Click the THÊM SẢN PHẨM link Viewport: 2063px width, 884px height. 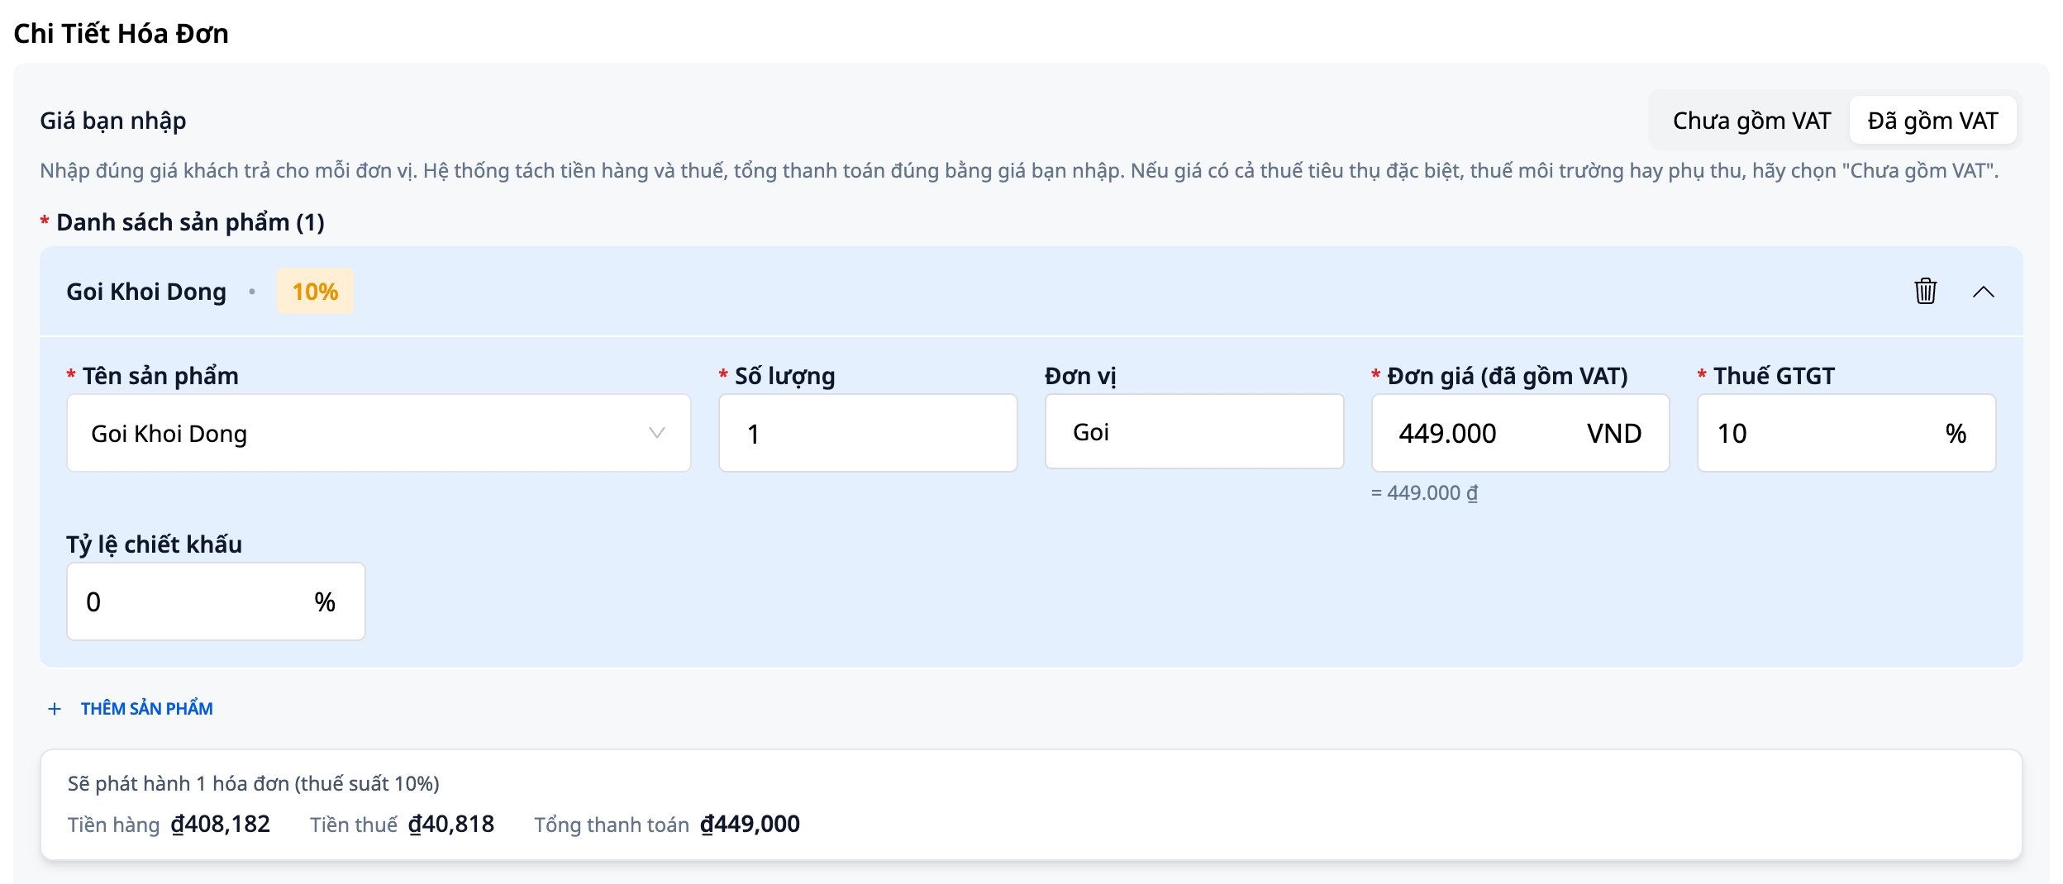point(146,709)
